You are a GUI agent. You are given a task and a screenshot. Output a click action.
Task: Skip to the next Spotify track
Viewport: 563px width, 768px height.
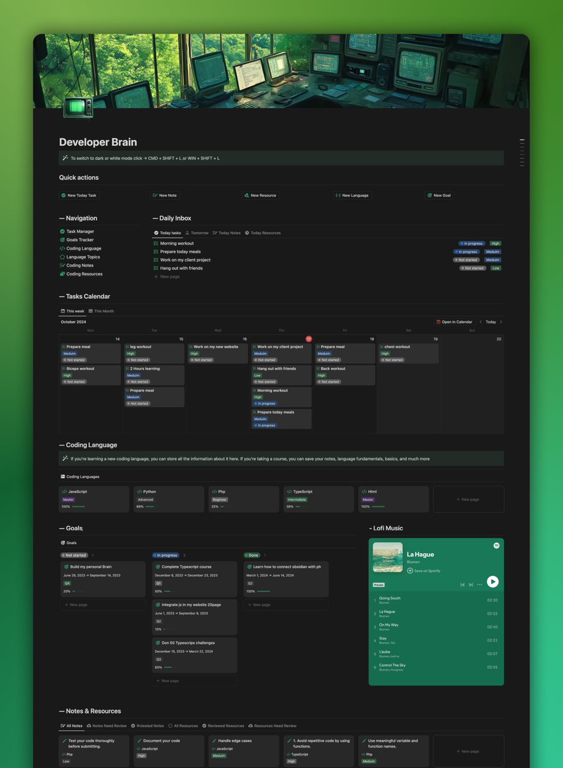pyautogui.click(x=471, y=584)
